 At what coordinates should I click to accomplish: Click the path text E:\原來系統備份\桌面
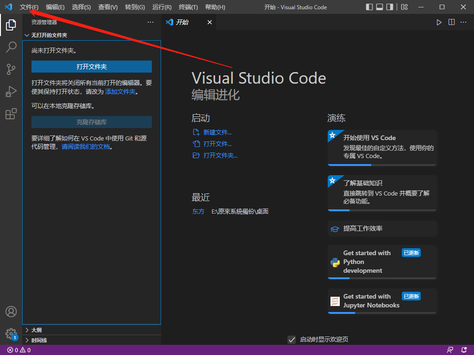click(x=240, y=211)
